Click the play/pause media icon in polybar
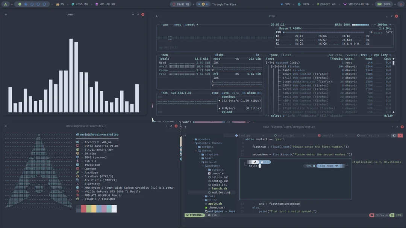Screen dimensions: 406x228 click(203, 4)
